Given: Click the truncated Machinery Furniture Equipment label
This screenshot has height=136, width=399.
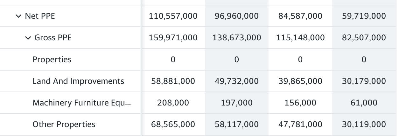Looking at the screenshot, I should [x=81, y=103].
